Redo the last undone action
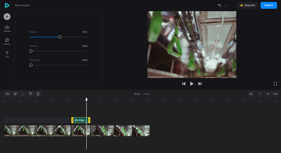Screen dimensions: 281x153 point(226,5)
